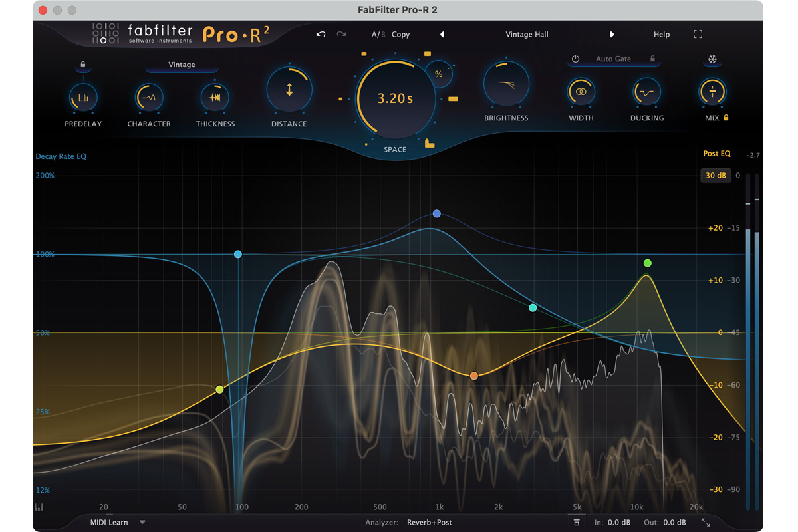Select the cyan EQ node near 3k
The height and width of the screenshot is (532, 798).
click(x=533, y=307)
